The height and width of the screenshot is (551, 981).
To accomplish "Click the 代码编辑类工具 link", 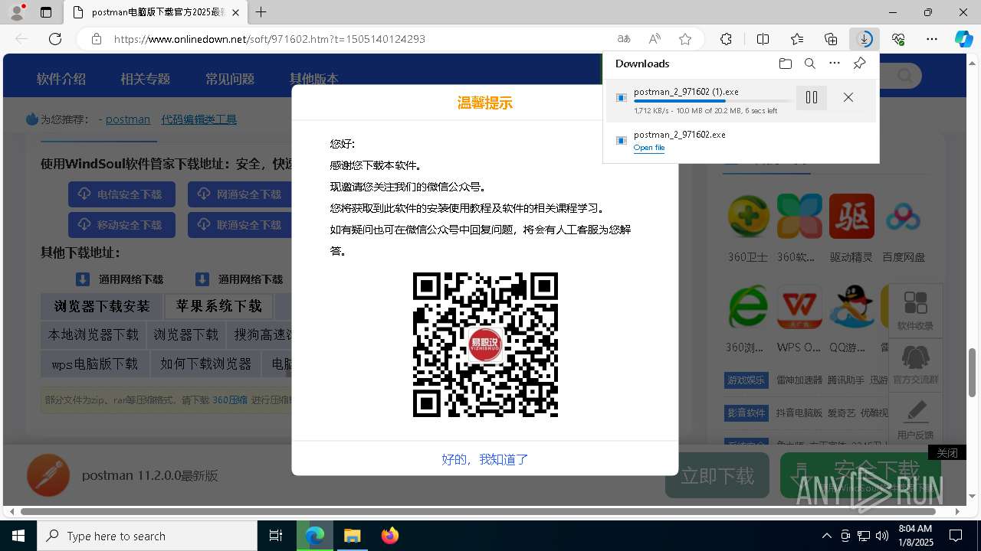I will 198,119.
